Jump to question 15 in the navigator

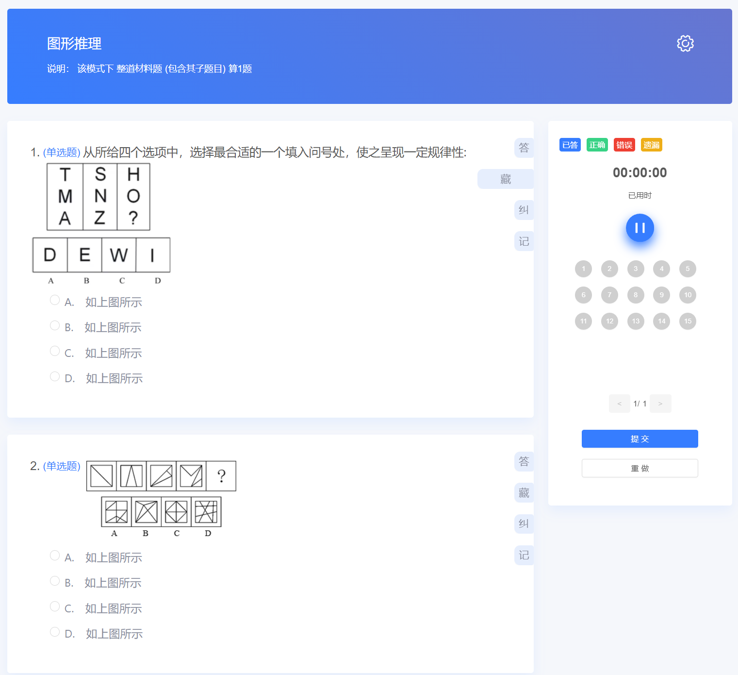coord(687,321)
